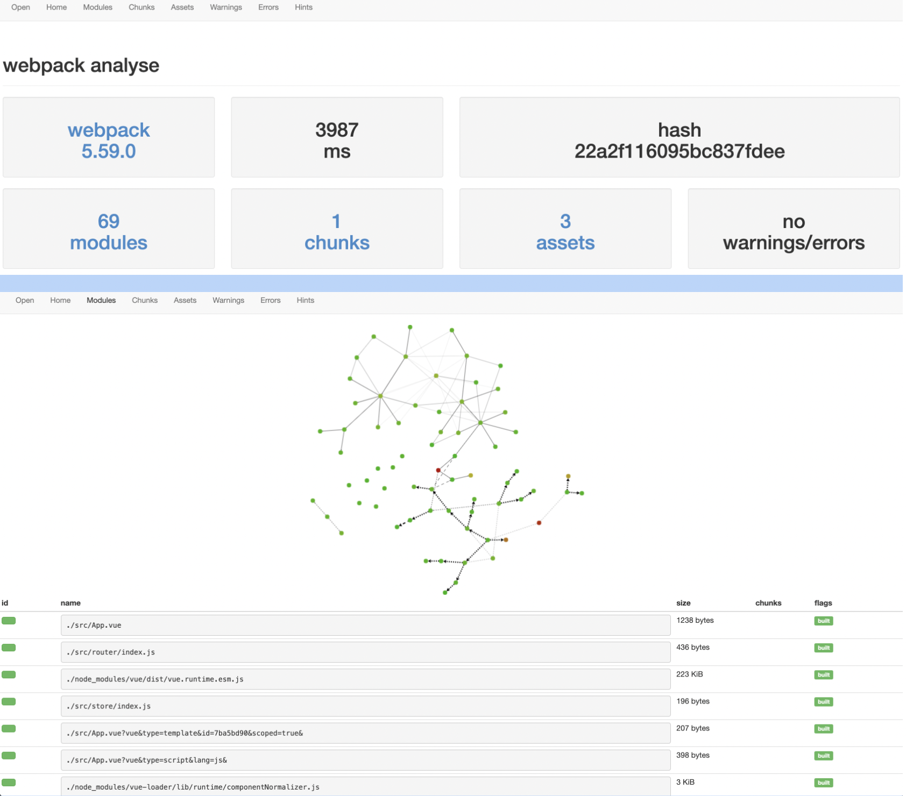Select the componentNormalizer.js module name
This screenshot has height=796, width=906.
(x=365, y=787)
